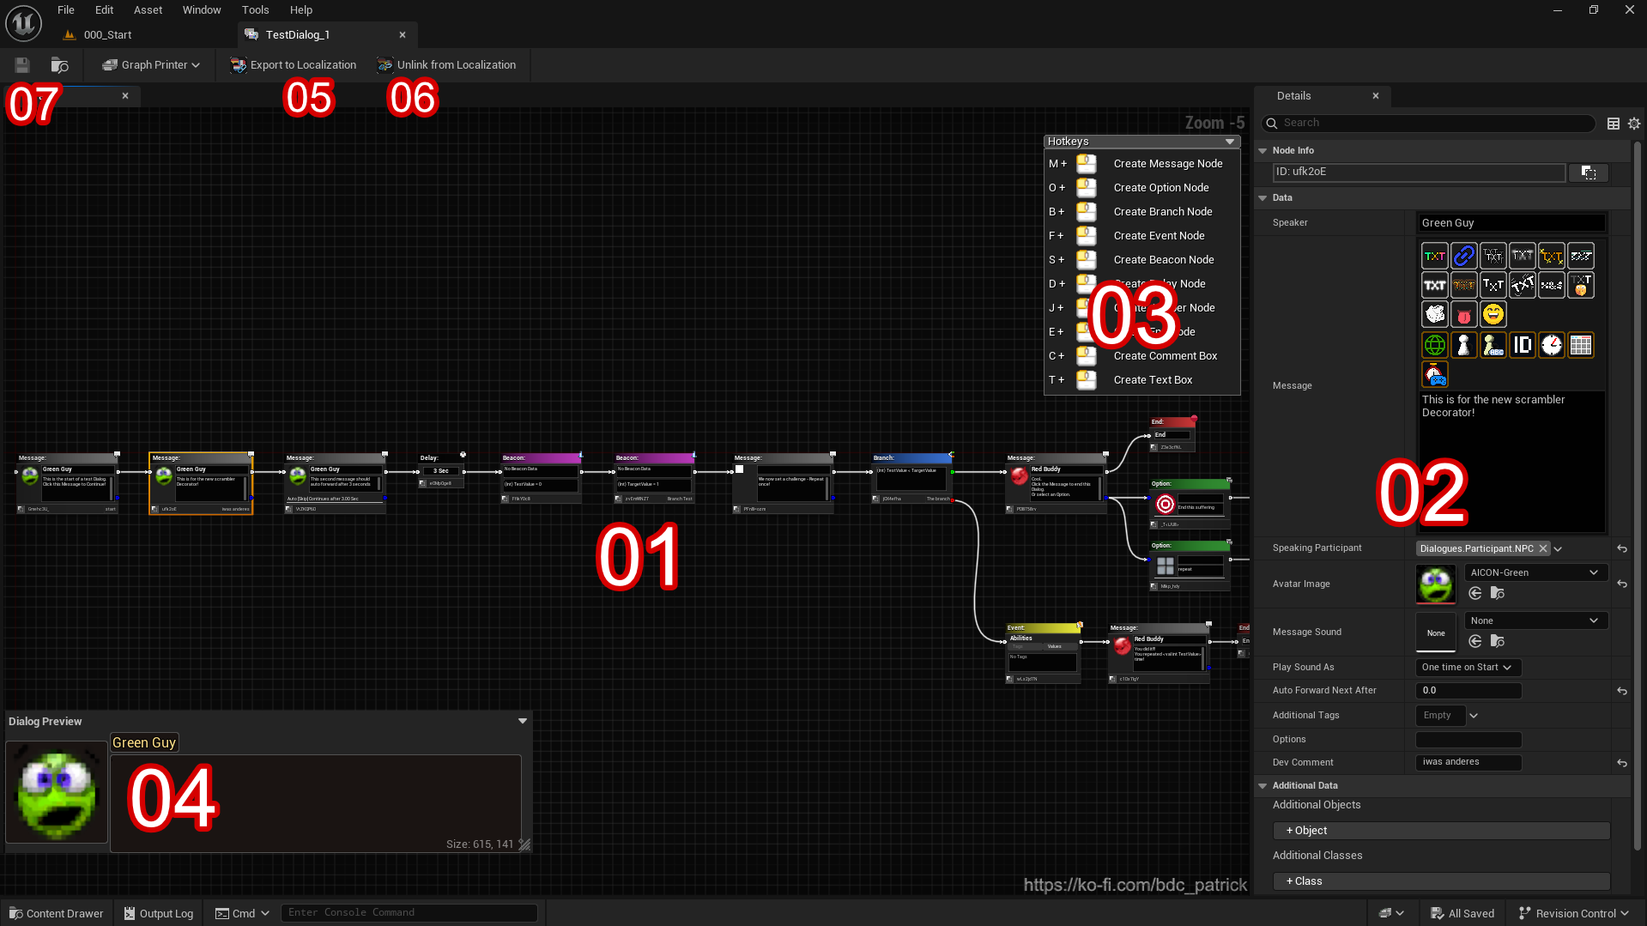Collapse the Additional Data section
Screen dimensions: 1647x926
pyautogui.click(x=1262, y=786)
